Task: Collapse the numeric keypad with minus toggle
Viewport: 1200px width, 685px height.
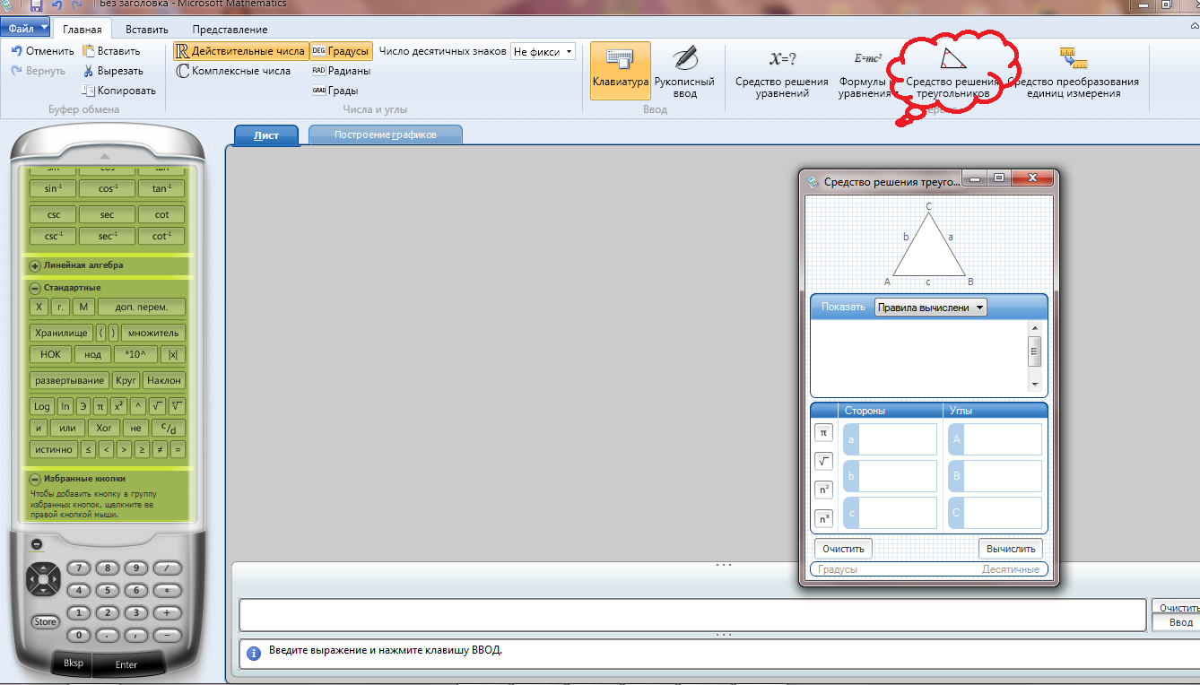Action: pyautogui.click(x=37, y=544)
